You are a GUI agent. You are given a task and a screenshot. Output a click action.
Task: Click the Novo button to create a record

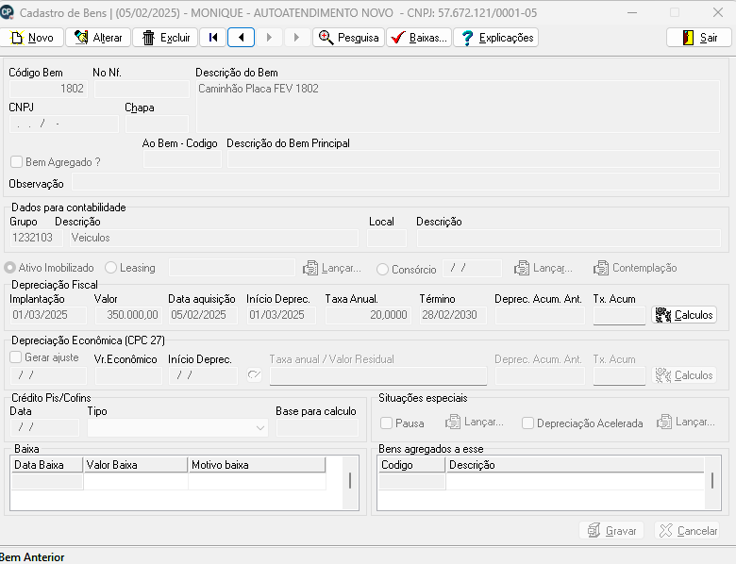click(x=31, y=38)
